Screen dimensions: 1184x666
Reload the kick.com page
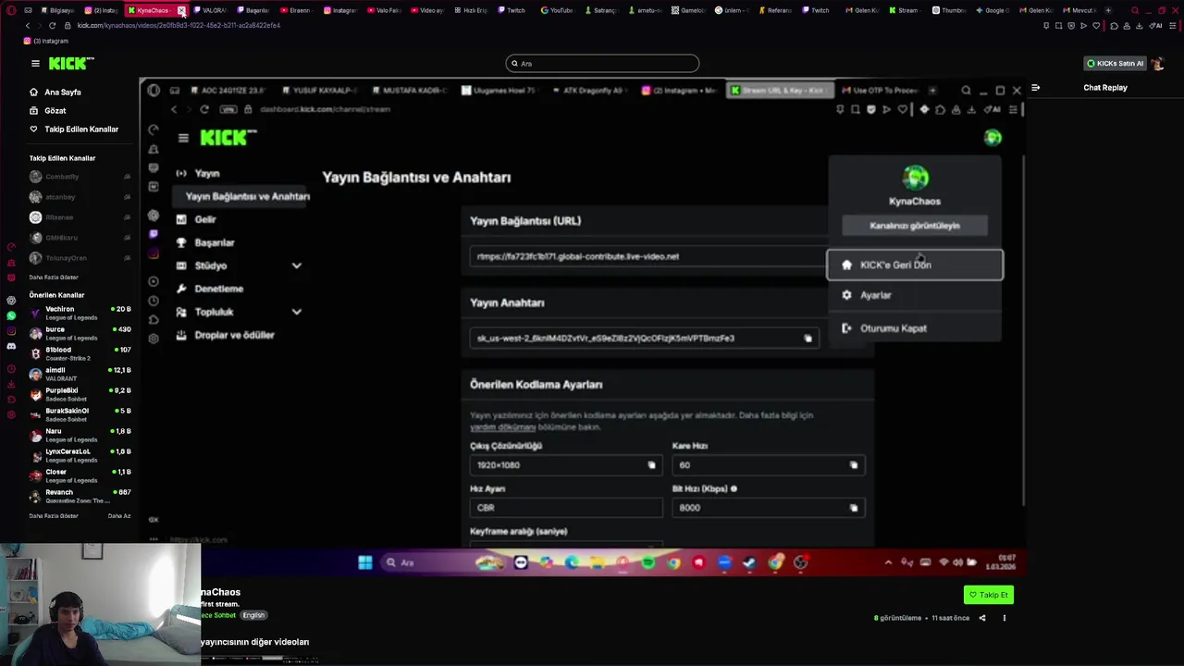click(52, 26)
